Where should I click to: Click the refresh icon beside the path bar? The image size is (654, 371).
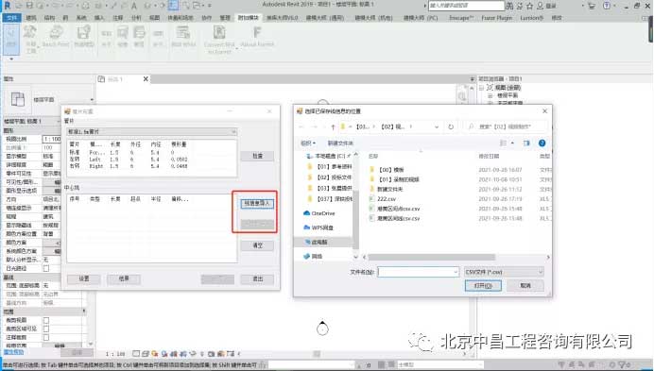click(451, 126)
